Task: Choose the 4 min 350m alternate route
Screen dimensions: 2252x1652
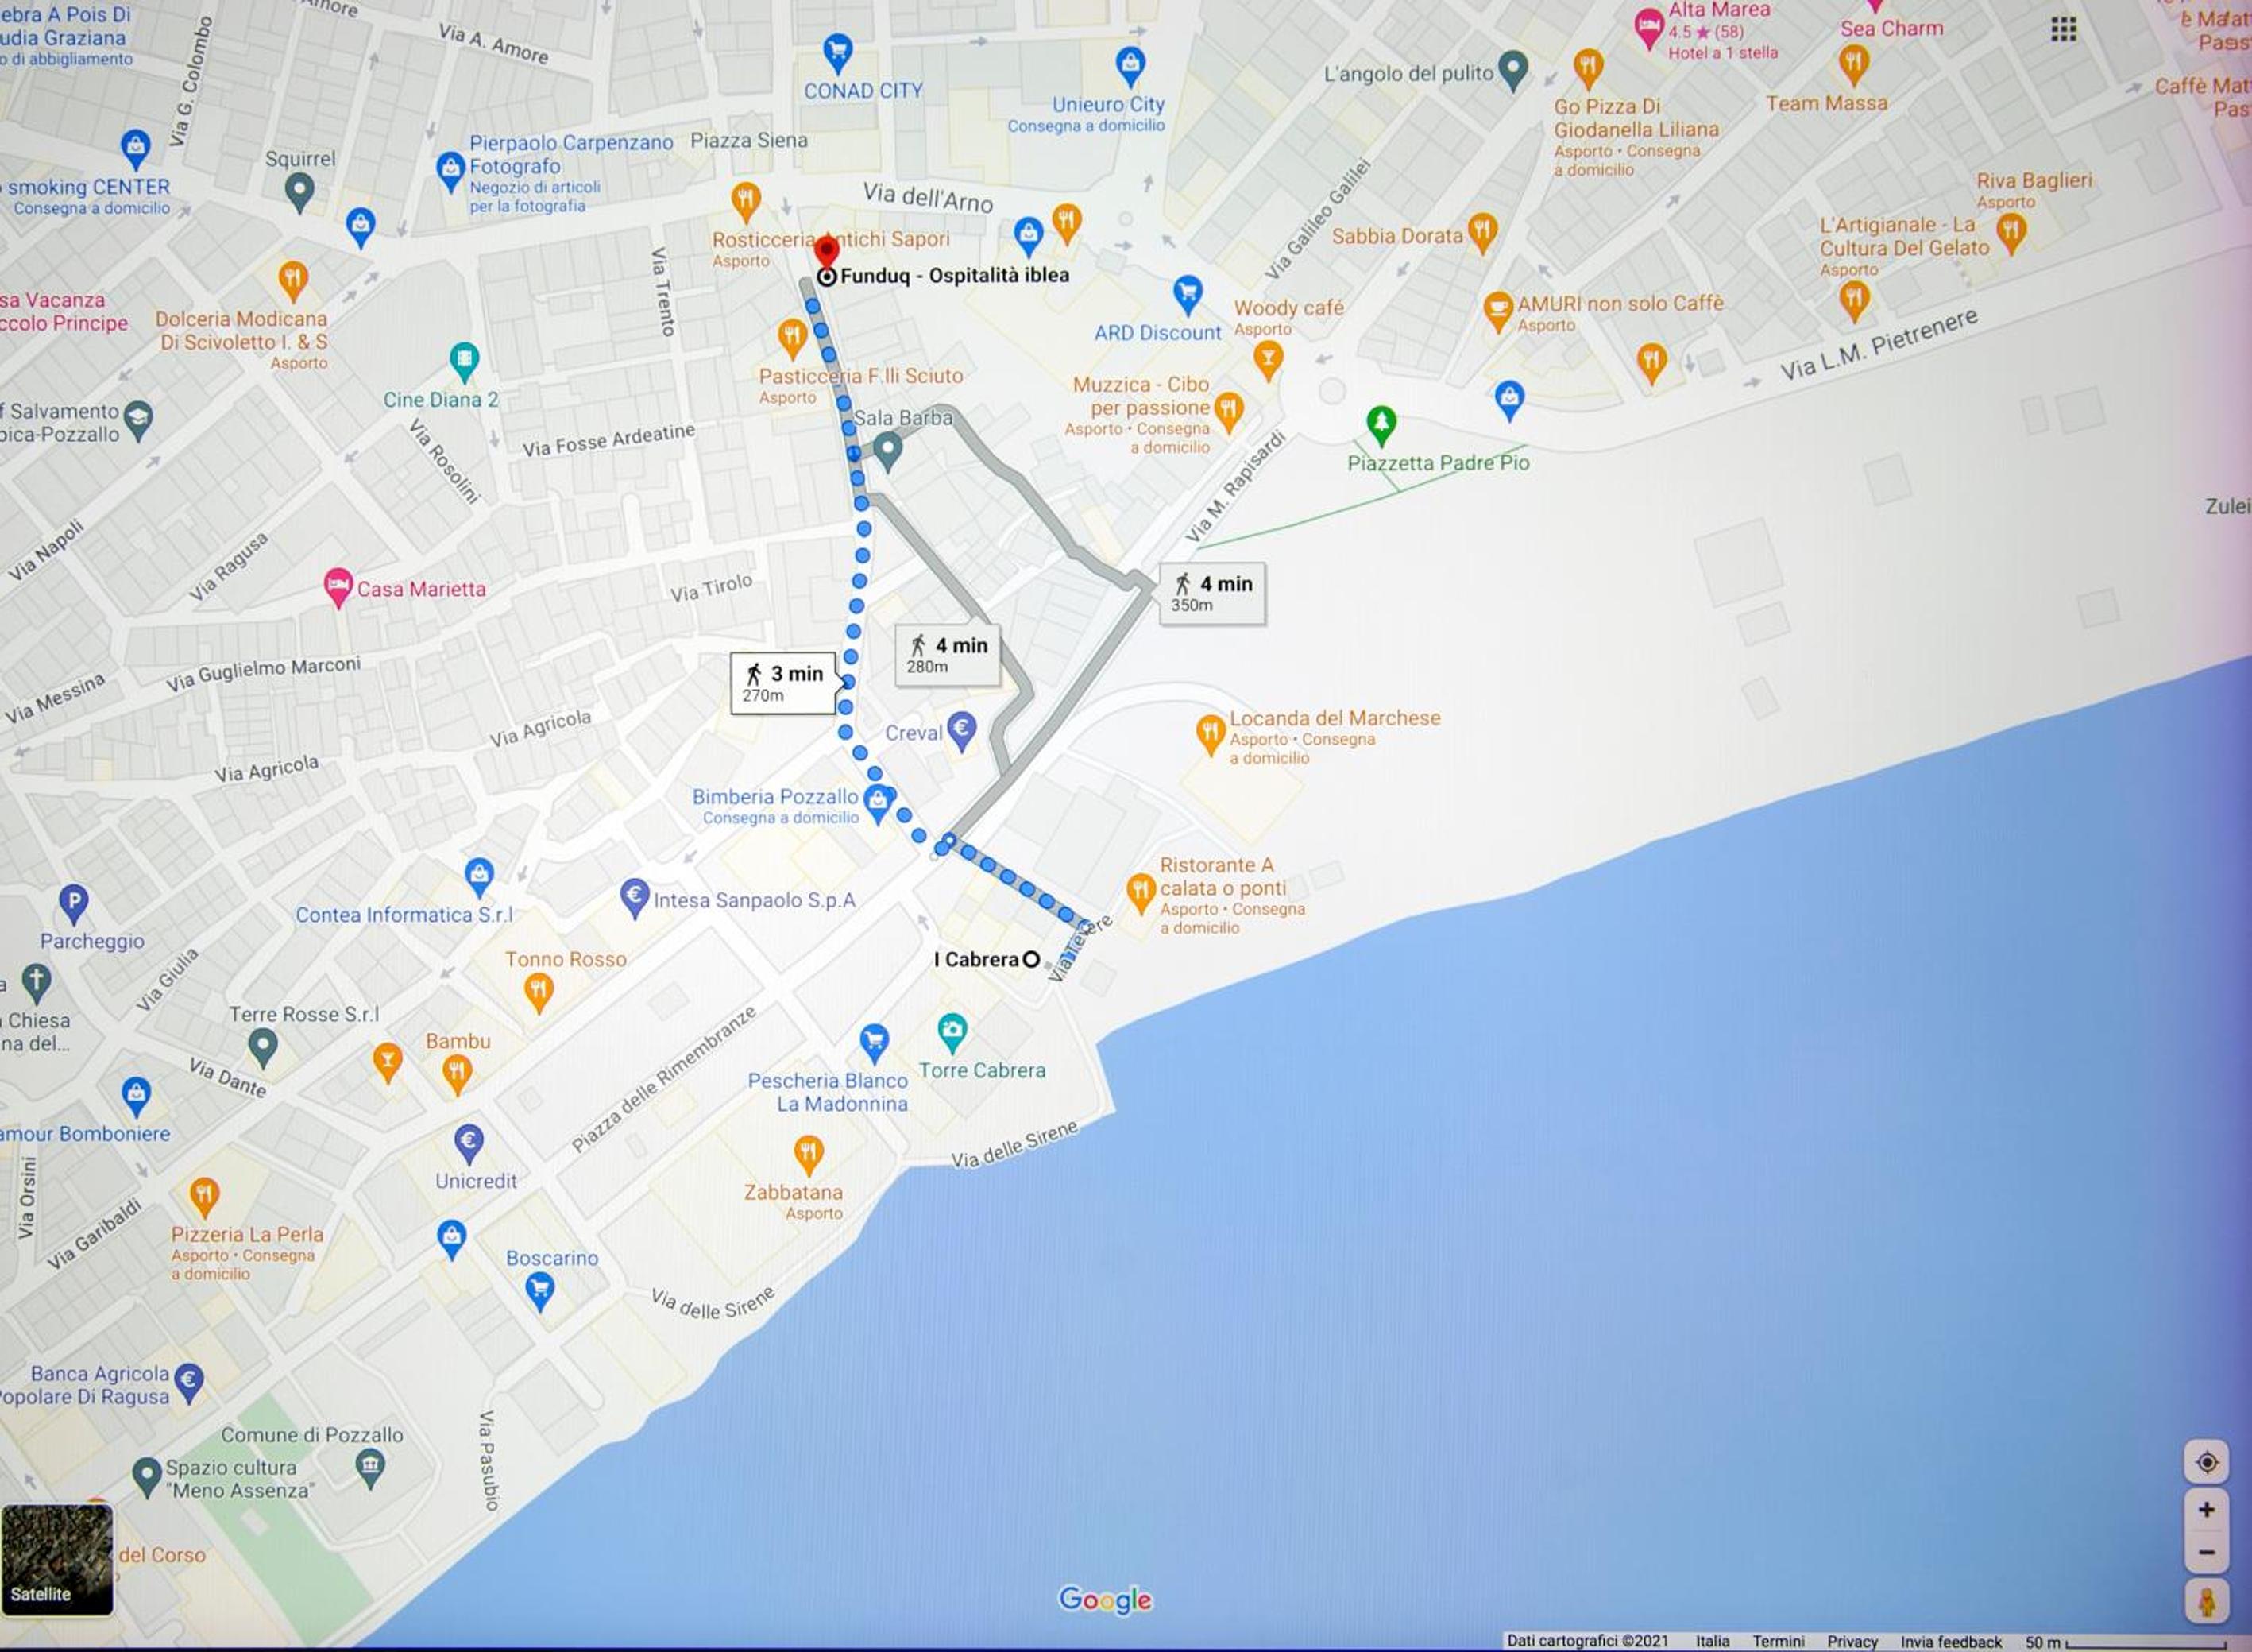Action: (x=1211, y=594)
